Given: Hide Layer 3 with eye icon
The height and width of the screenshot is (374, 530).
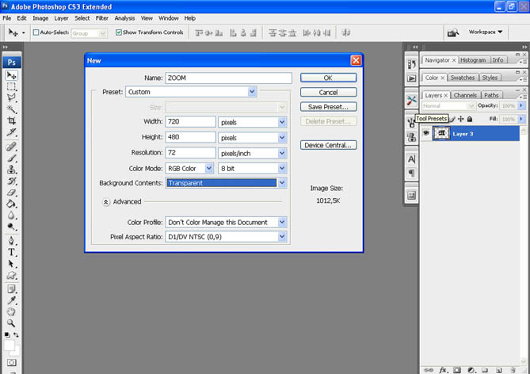Looking at the screenshot, I should 426,133.
